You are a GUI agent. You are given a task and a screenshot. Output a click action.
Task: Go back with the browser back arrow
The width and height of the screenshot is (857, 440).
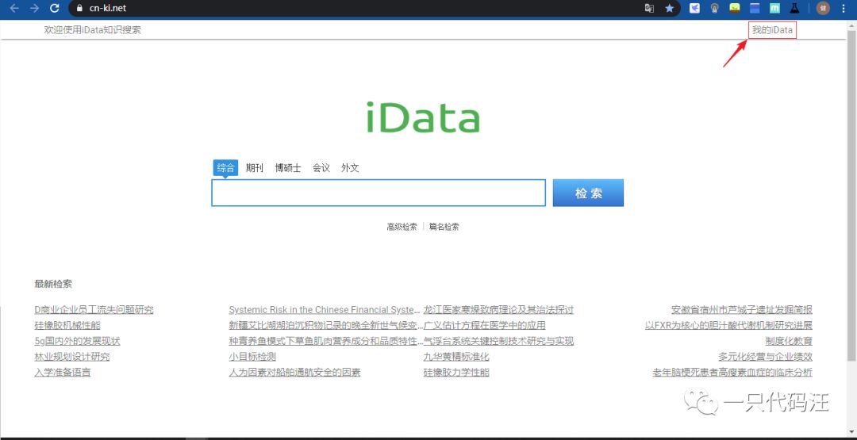15,8
